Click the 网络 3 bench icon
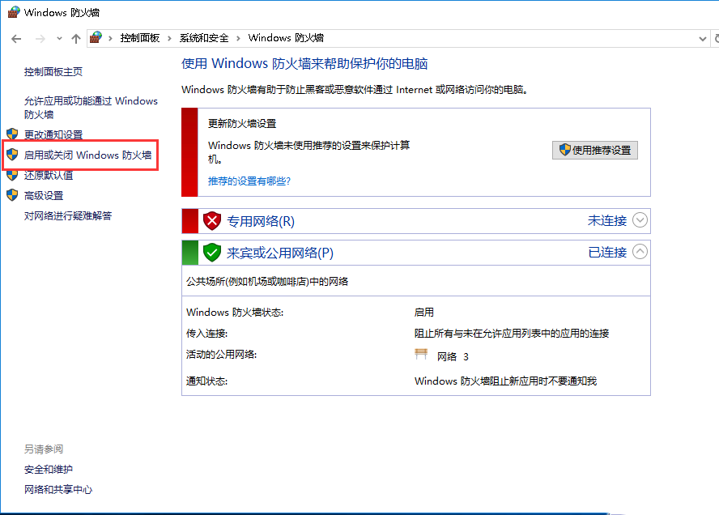 click(x=421, y=354)
